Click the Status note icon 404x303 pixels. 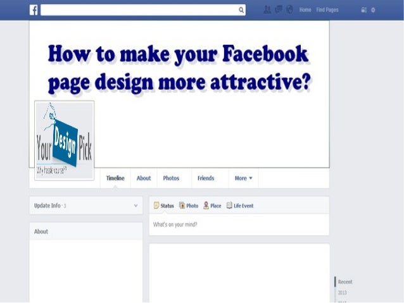156,205
